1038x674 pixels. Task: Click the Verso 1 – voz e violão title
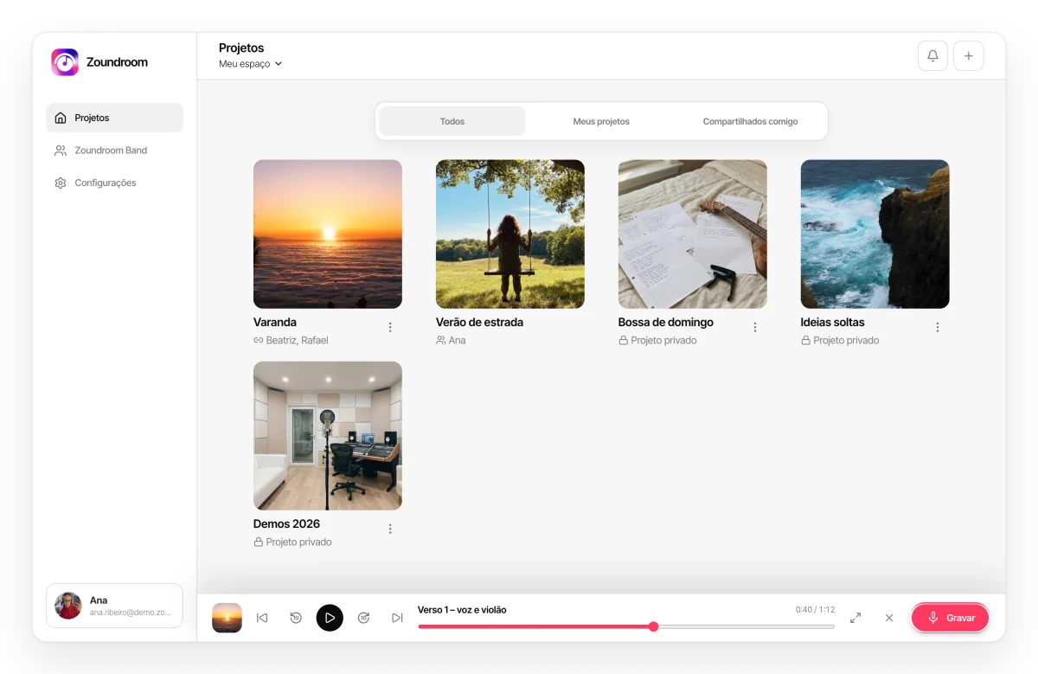(462, 610)
